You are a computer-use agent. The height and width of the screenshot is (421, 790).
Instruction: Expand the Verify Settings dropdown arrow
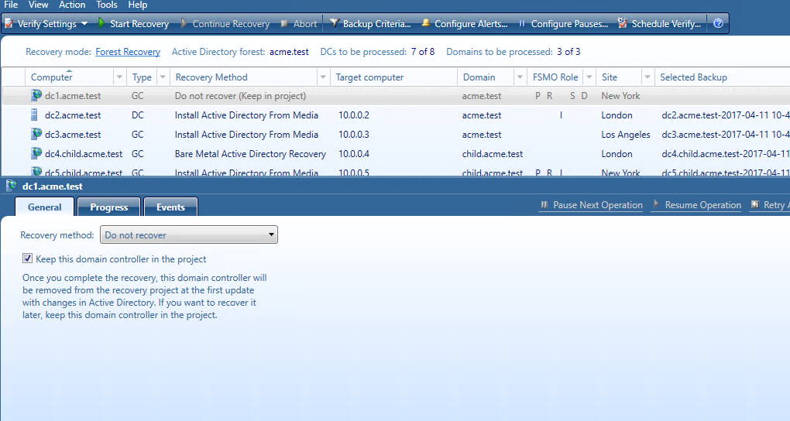point(84,23)
